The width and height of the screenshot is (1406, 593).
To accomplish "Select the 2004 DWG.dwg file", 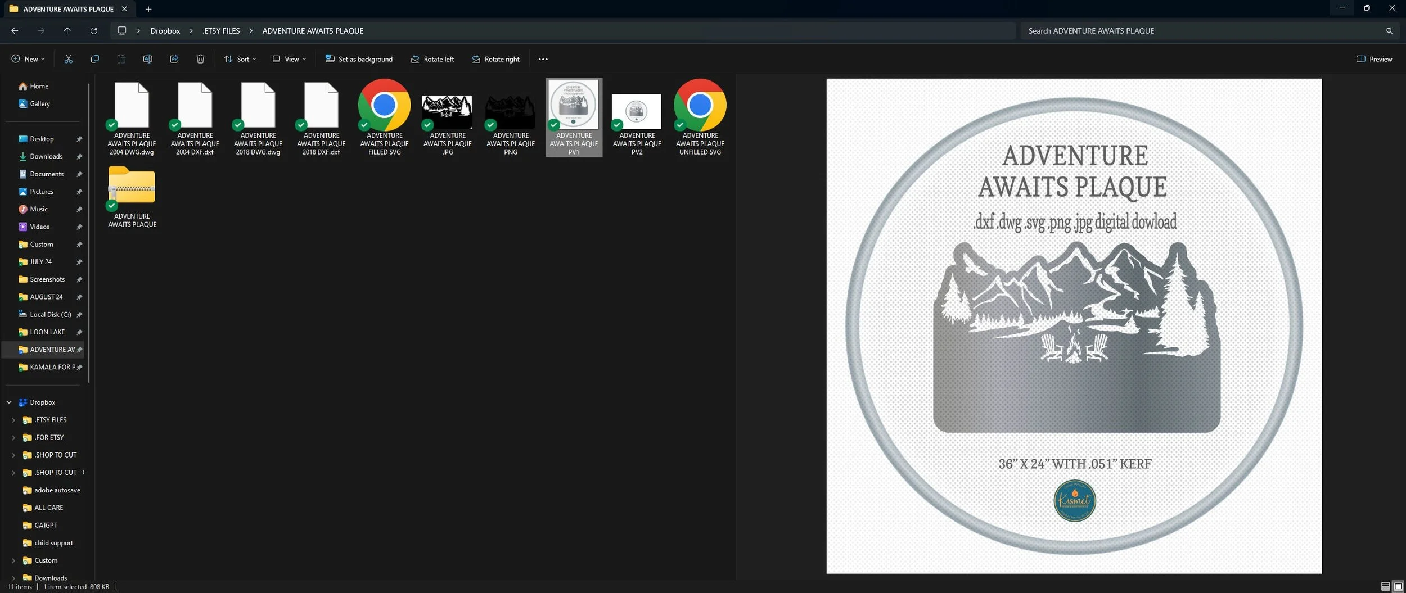I will click(132, 117).
